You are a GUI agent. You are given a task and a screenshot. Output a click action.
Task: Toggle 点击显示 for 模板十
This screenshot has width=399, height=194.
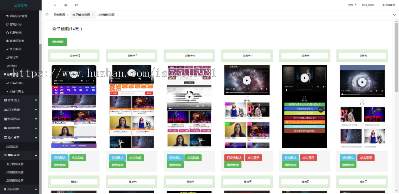[x=309, y=158]
